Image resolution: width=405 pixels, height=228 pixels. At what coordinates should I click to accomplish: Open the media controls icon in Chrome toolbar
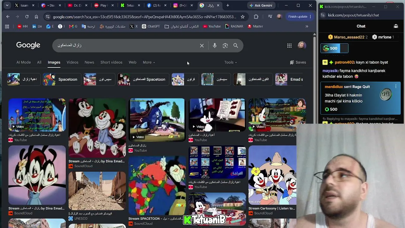click(270, 16)
